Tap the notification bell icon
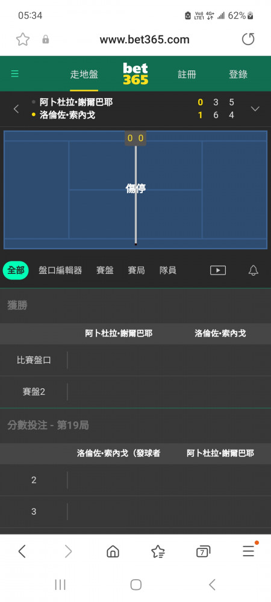 (254, 271)
